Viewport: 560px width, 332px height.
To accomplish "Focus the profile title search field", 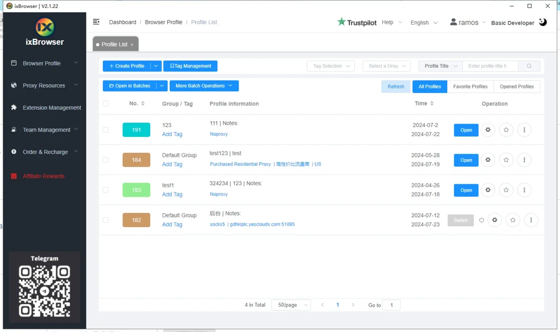I will pos(490,66).
